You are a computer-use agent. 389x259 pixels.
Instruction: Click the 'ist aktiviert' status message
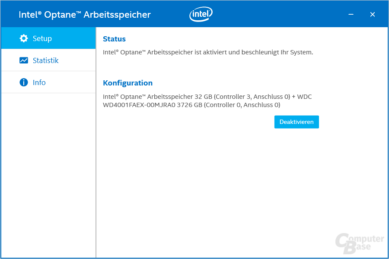tap(208, 52)
